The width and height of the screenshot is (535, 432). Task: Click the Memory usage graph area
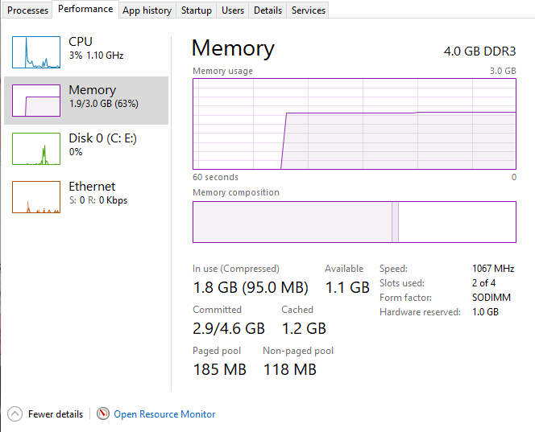click(x=354, y=124)
